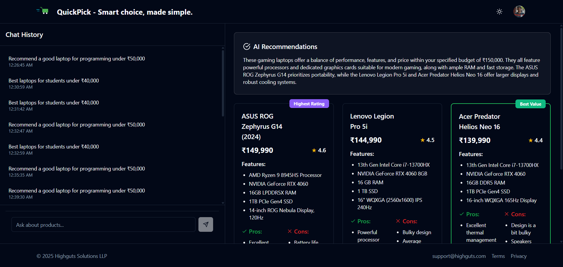Click the chat history scrollbar thumb
Viewport: 563px width, 267px height.
[x=223, y=83]
